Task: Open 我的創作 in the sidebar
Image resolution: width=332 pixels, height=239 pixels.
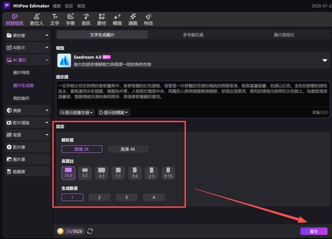Action: [21, 98]
